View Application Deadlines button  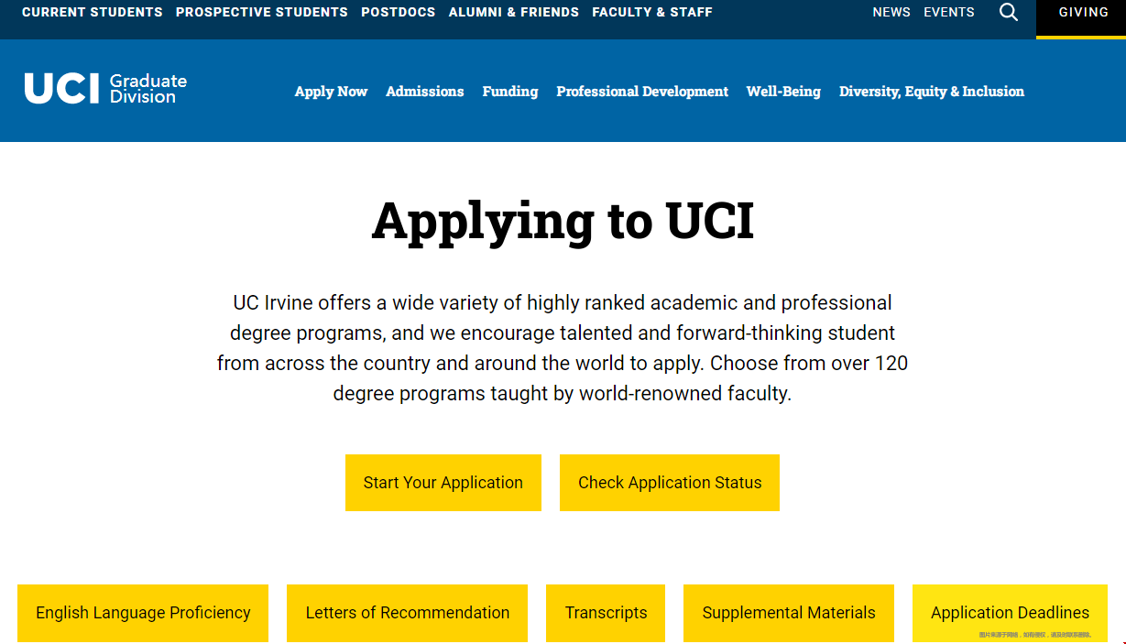click(1010, 613)
